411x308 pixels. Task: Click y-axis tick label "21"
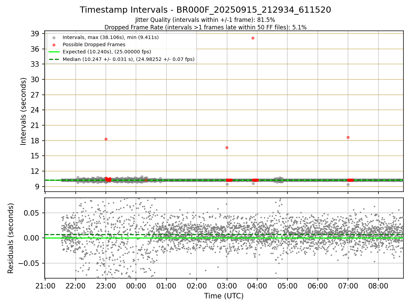click(35, 125)
